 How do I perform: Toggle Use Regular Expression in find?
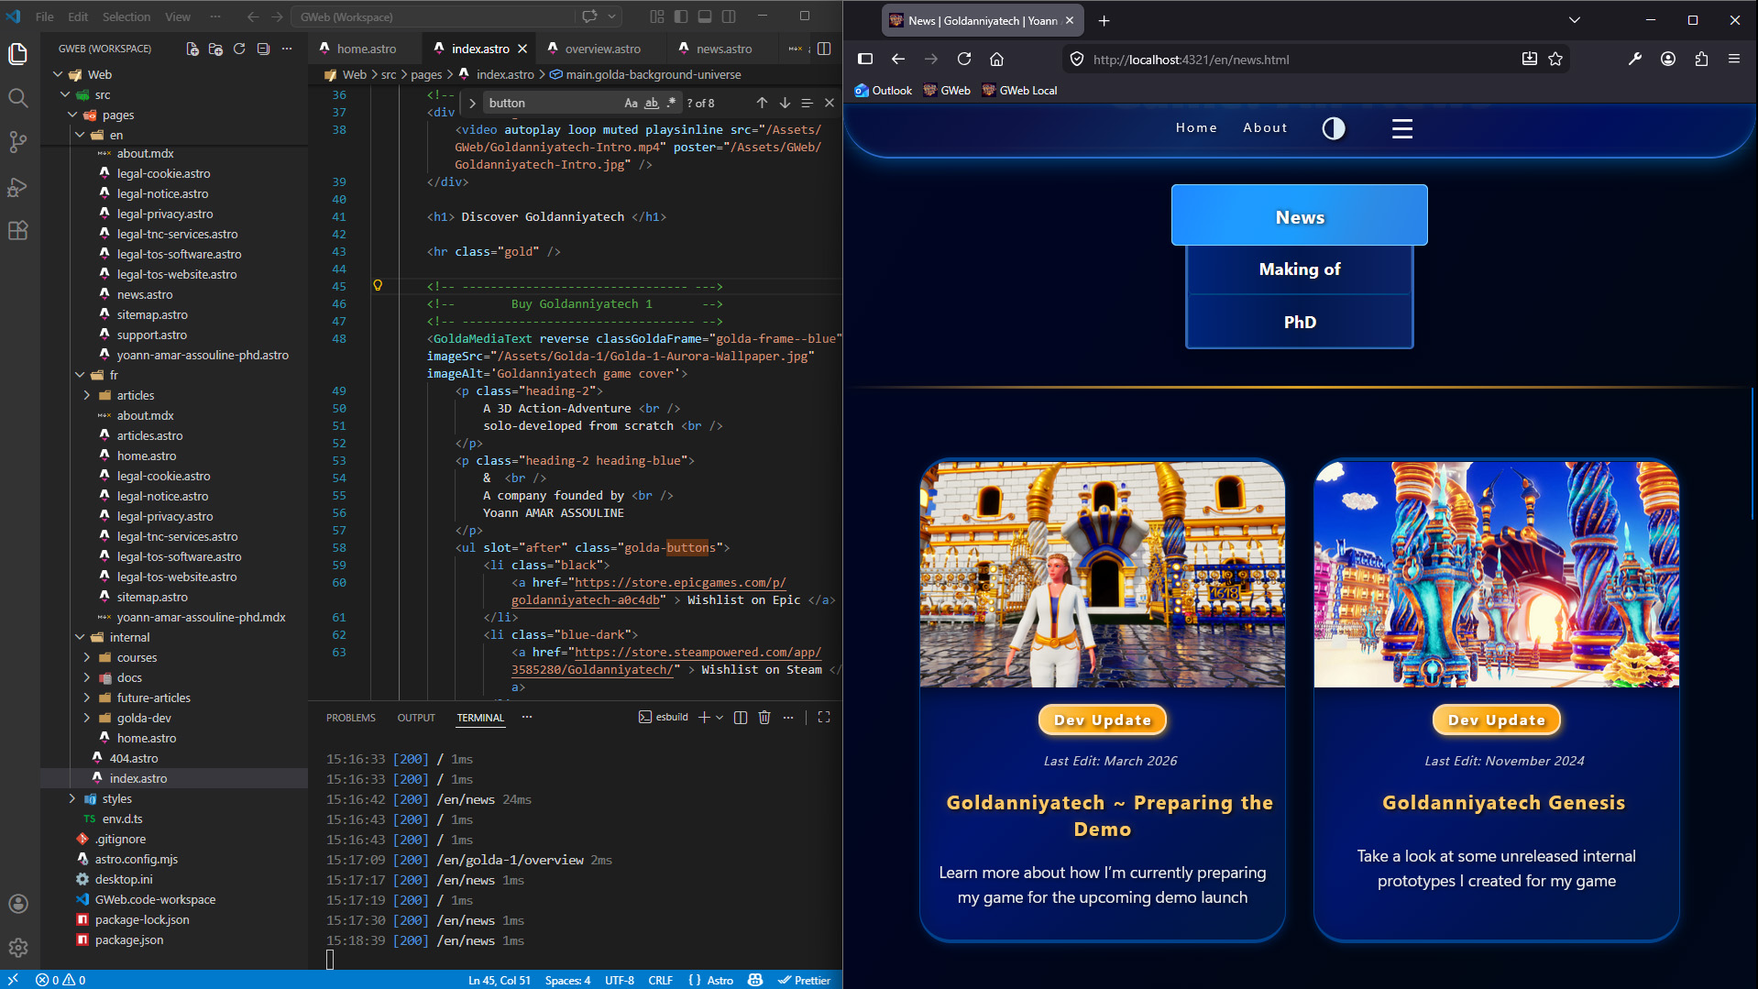point(672,103)
